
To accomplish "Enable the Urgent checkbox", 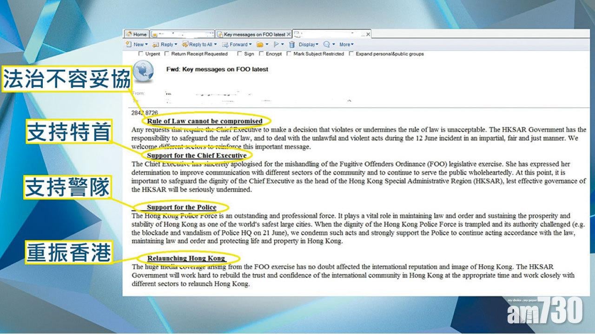I will coord(141,54).
